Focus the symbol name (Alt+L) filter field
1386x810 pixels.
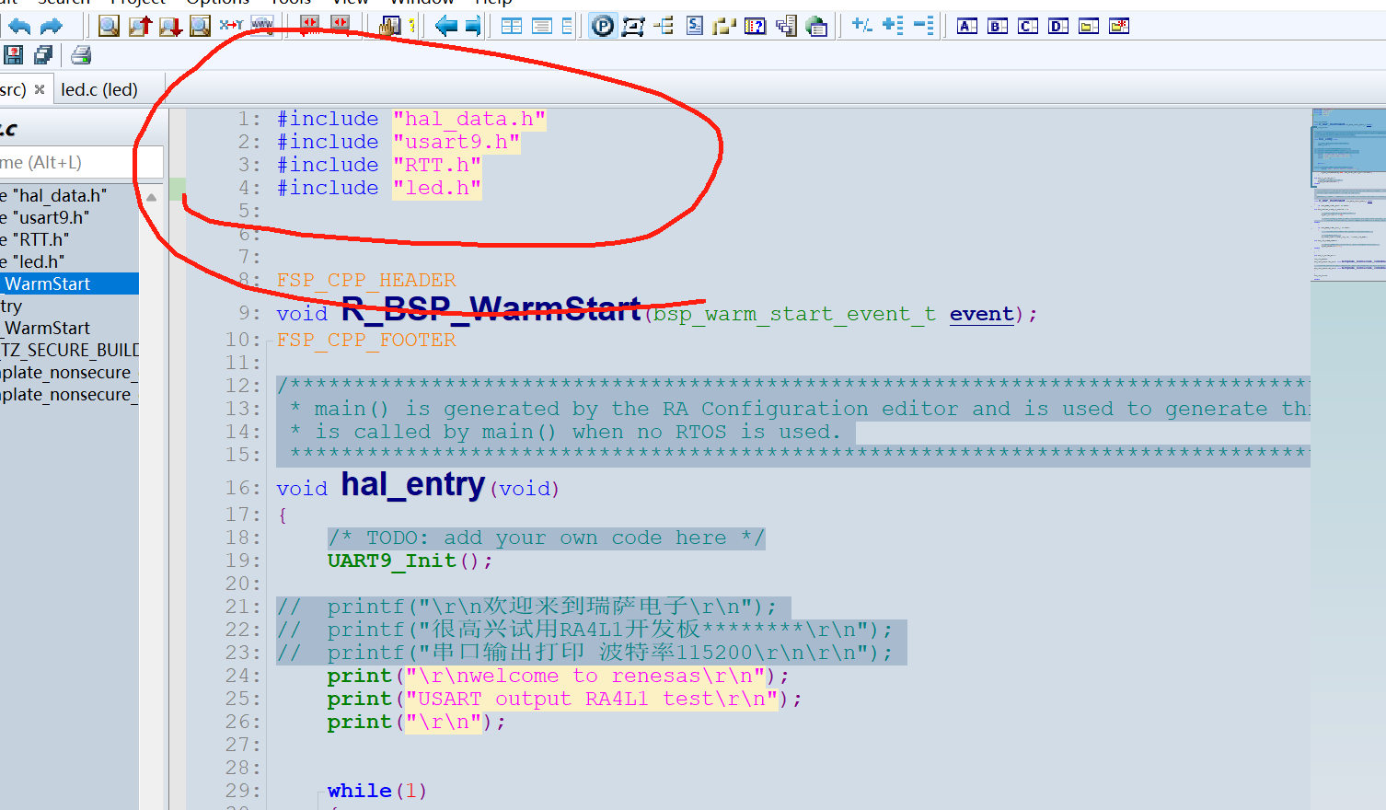(81, 162)
